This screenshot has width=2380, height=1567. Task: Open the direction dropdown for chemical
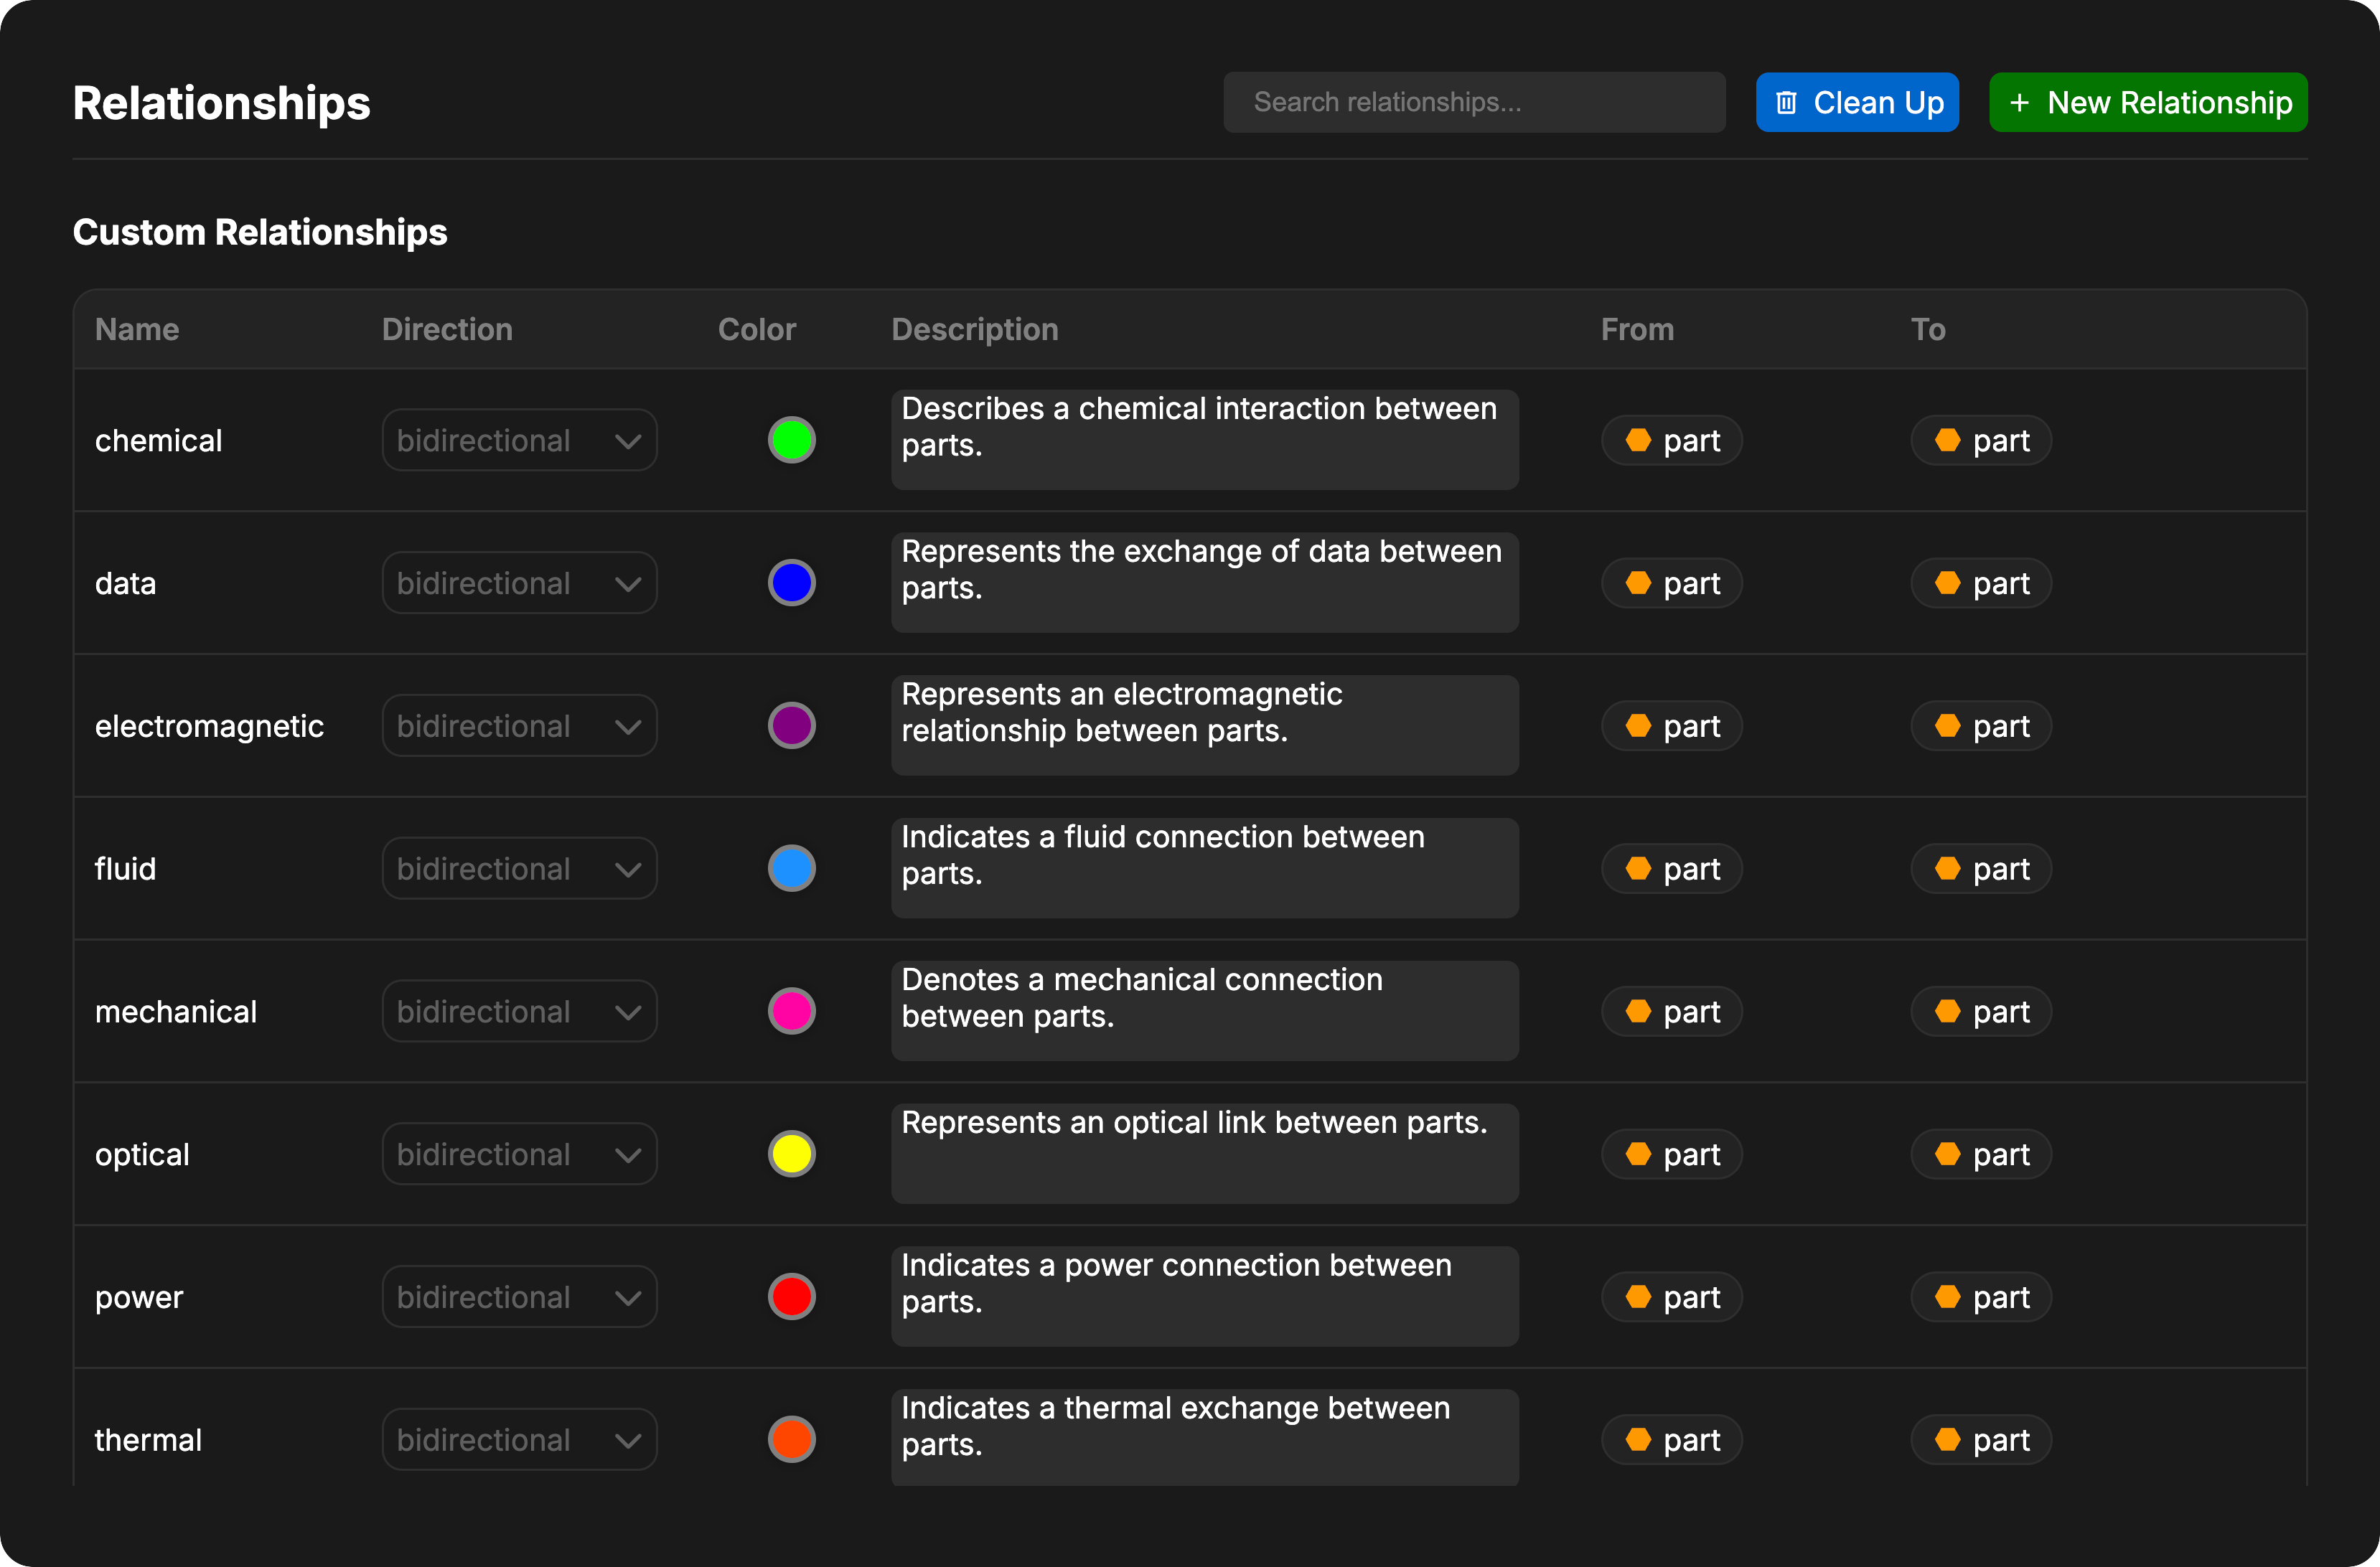pyautogui.click(x=519, y=440)
